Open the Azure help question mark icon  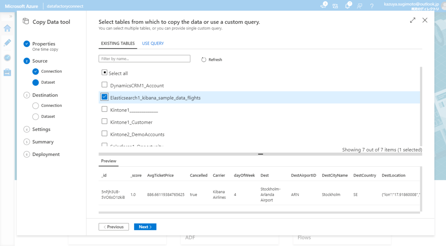(372, 6)
